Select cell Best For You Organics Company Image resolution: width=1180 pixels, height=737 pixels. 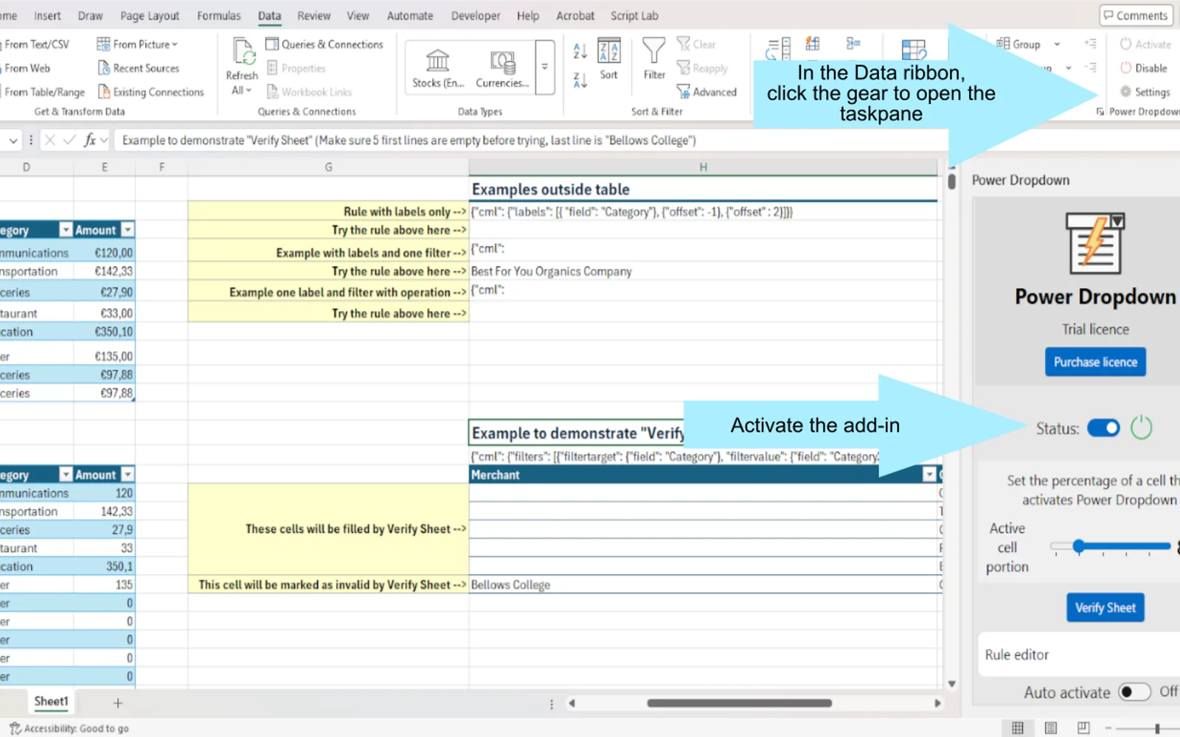pyautogui.click(x=703, y=271)
